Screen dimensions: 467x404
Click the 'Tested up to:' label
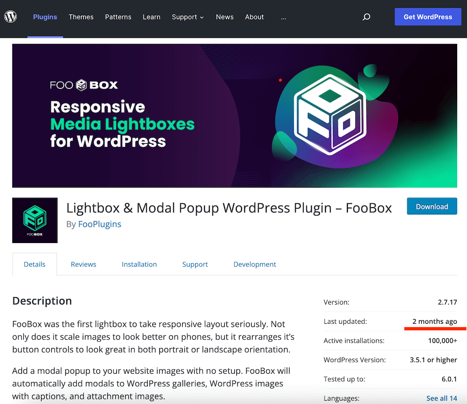(344, 379)
